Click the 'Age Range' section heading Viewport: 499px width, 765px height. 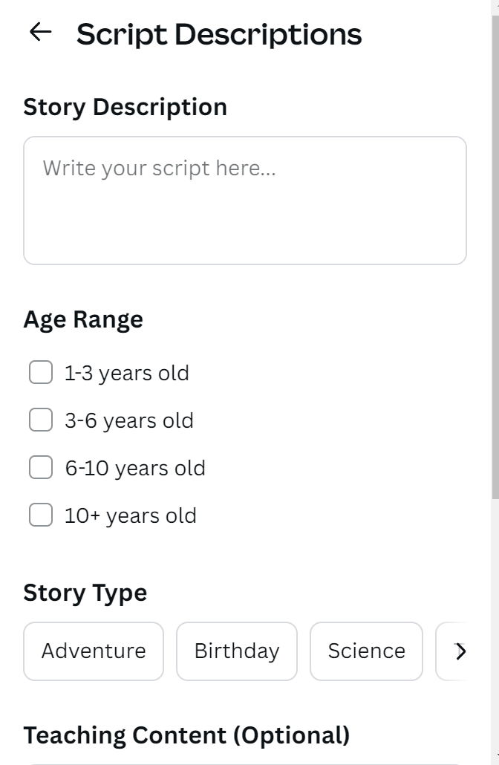[83, 319]
